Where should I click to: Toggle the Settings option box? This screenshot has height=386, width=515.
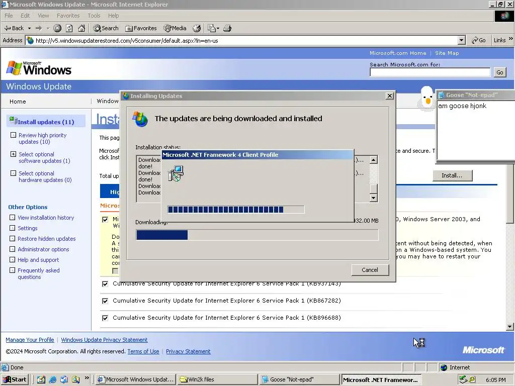(x=12, y=228)
